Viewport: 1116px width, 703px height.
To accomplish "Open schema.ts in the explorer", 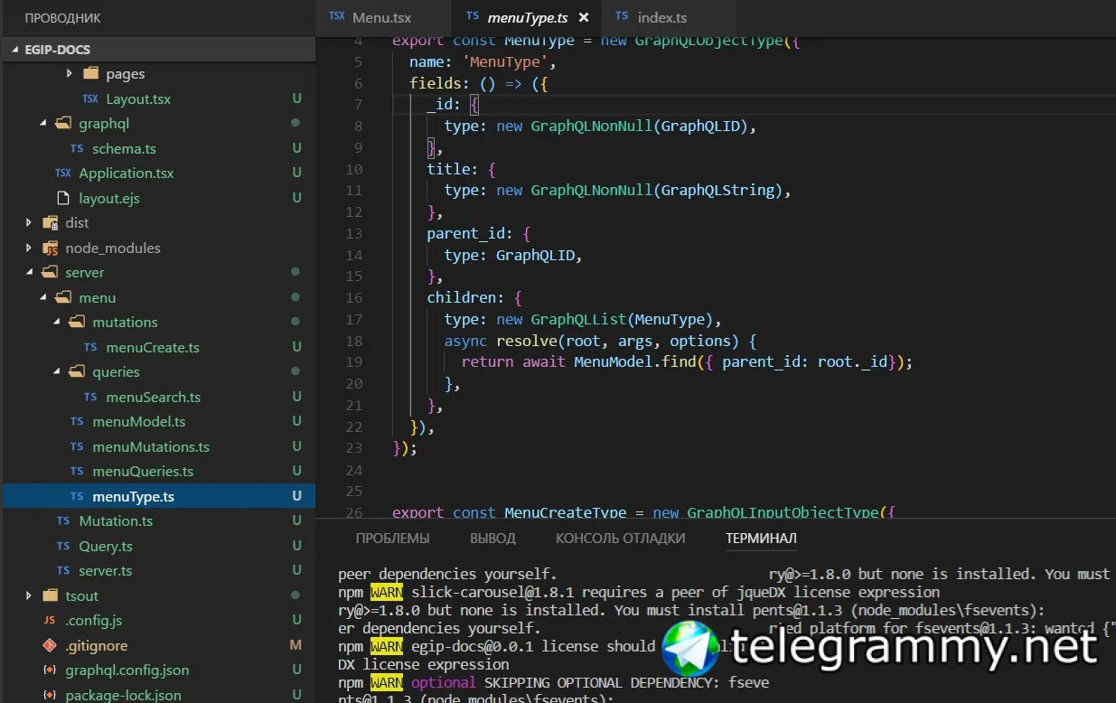I will click(124, 148).
